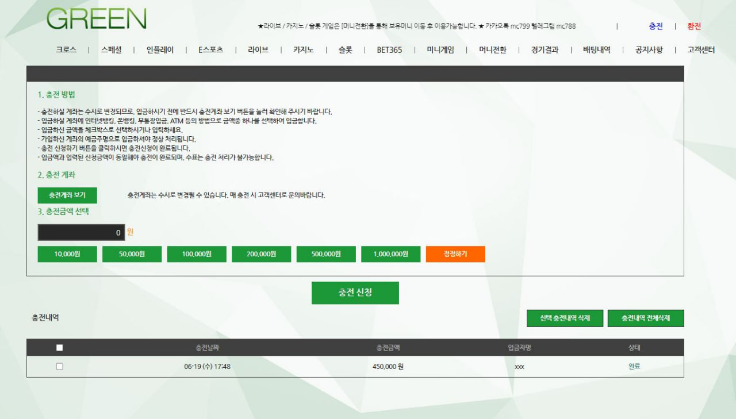Open the 크로스 menu
The height and width of the screenshot is (419, 736).
[66, 50]
